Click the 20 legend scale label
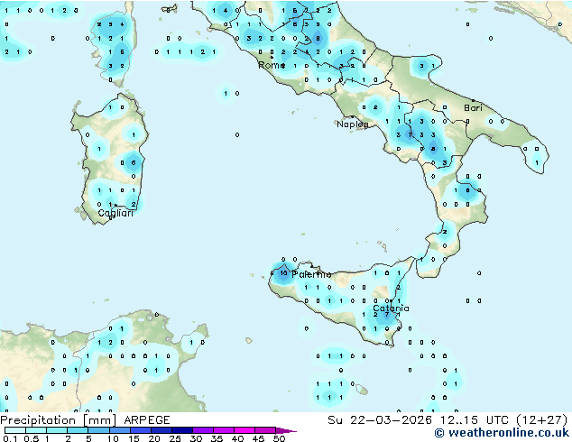The height and width of the screenshot is (442, 572). coord(154,438)
